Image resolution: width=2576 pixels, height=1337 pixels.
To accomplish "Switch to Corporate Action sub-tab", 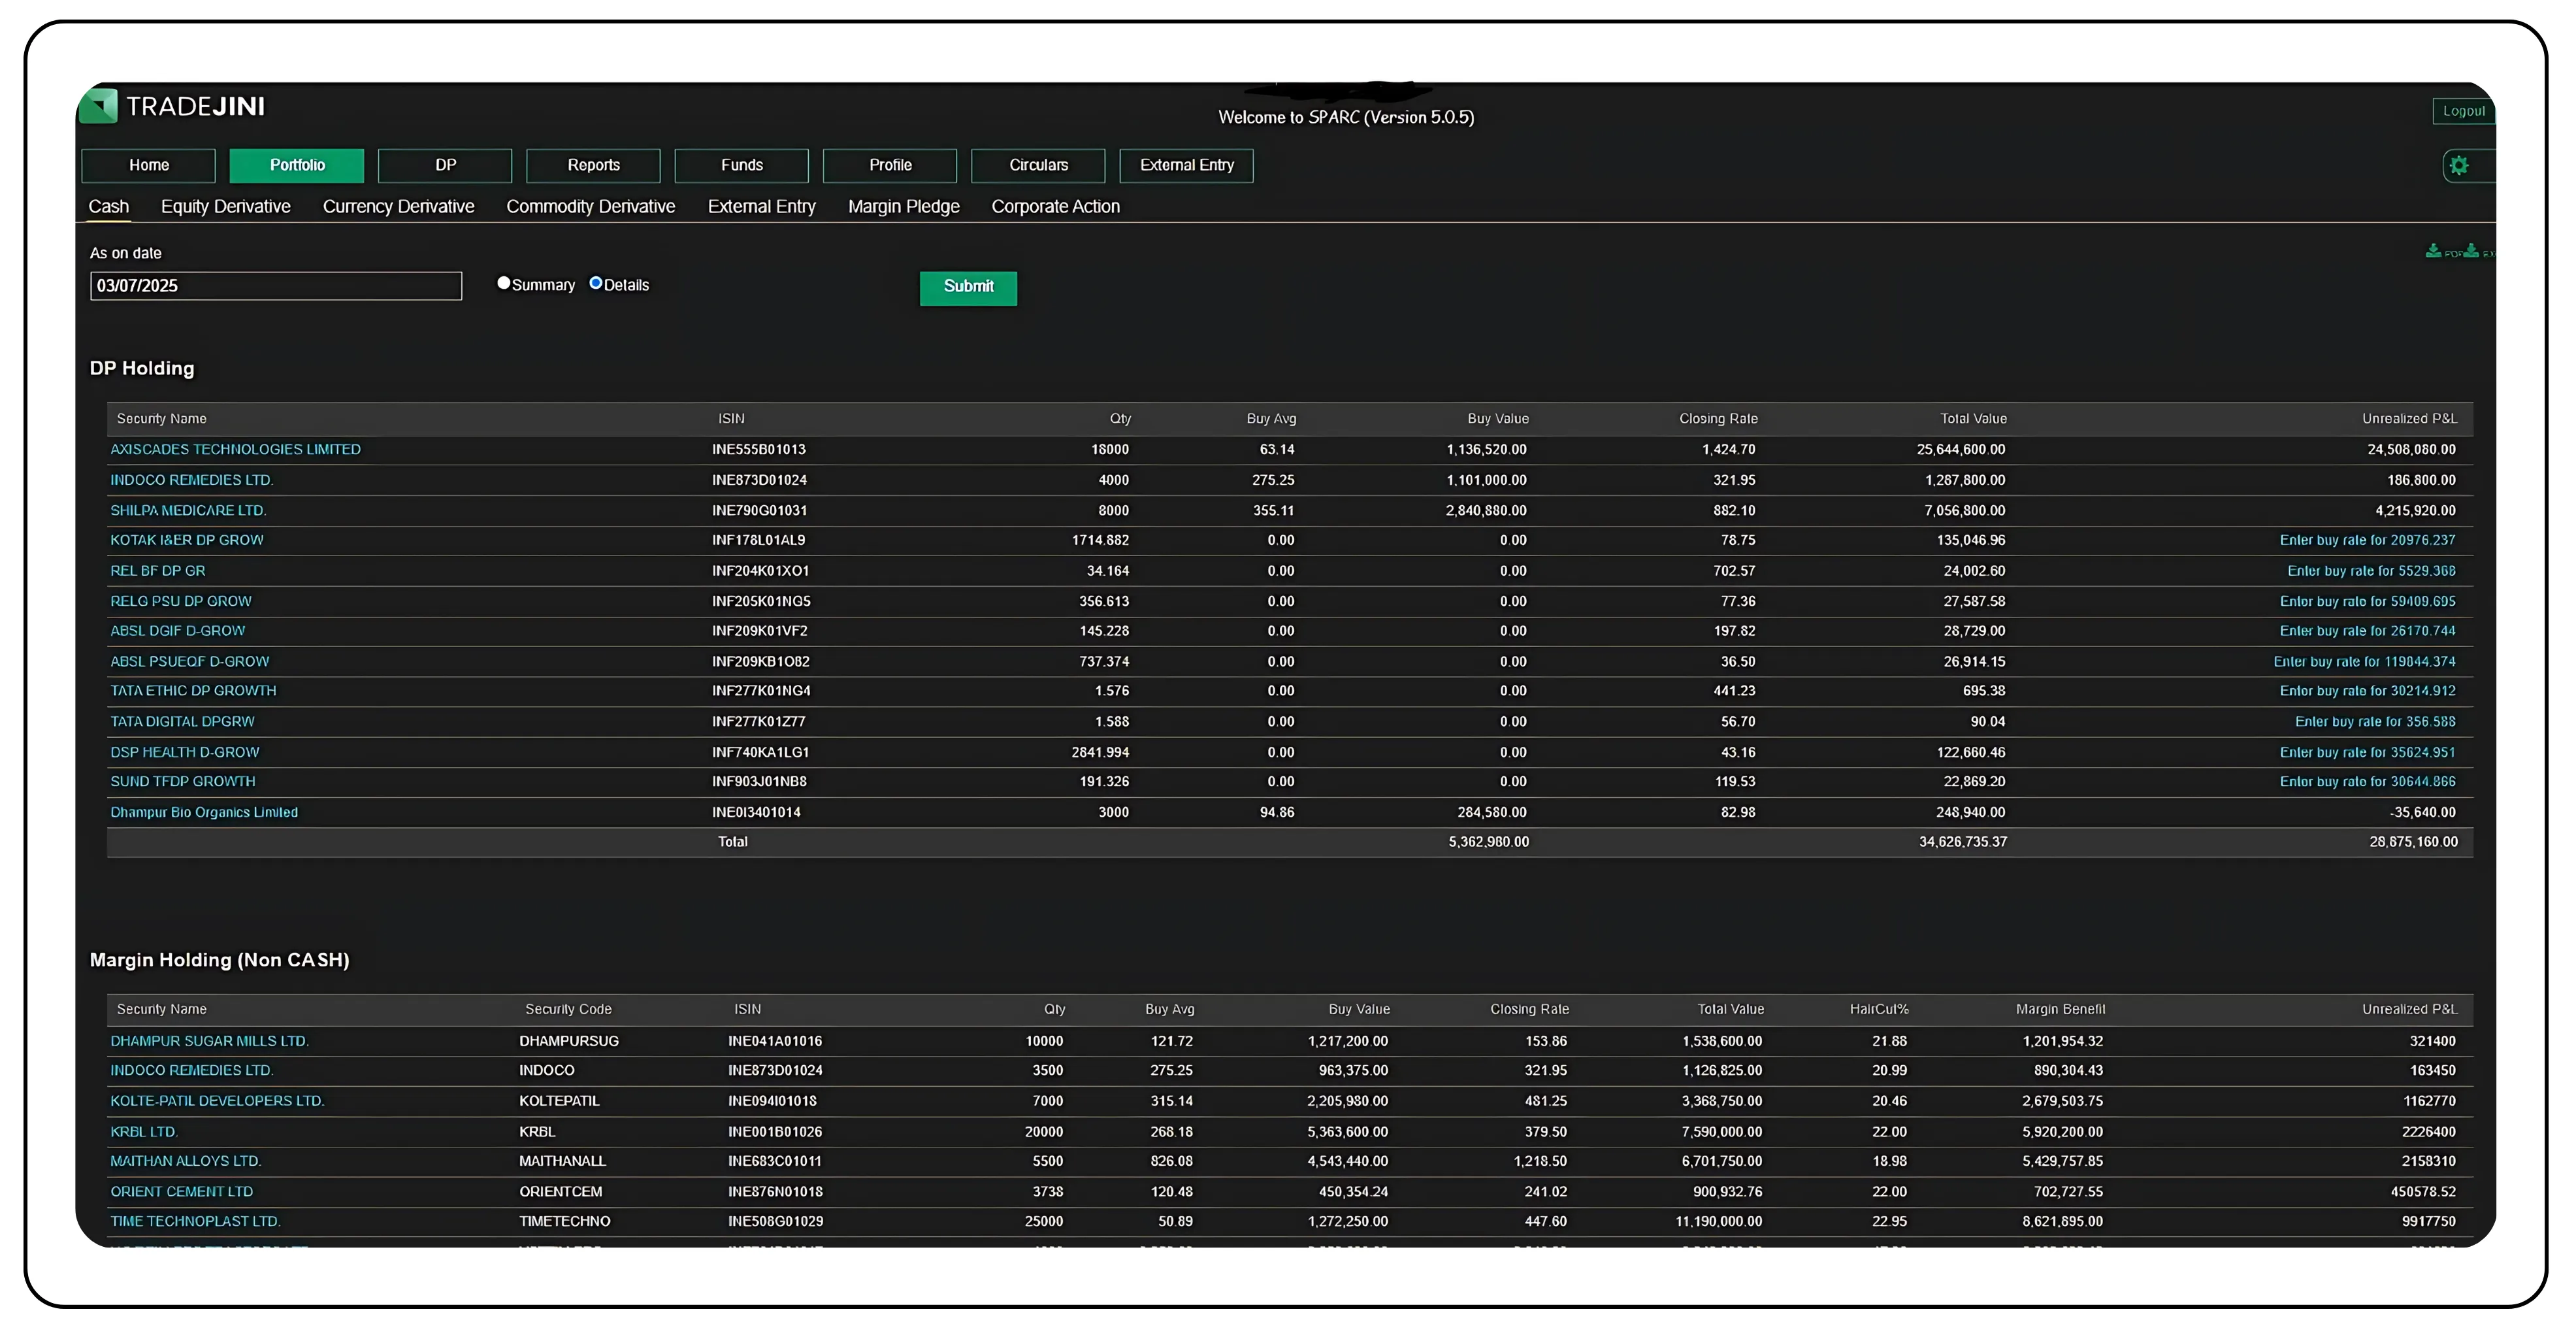I will [x=1056, y=207].
